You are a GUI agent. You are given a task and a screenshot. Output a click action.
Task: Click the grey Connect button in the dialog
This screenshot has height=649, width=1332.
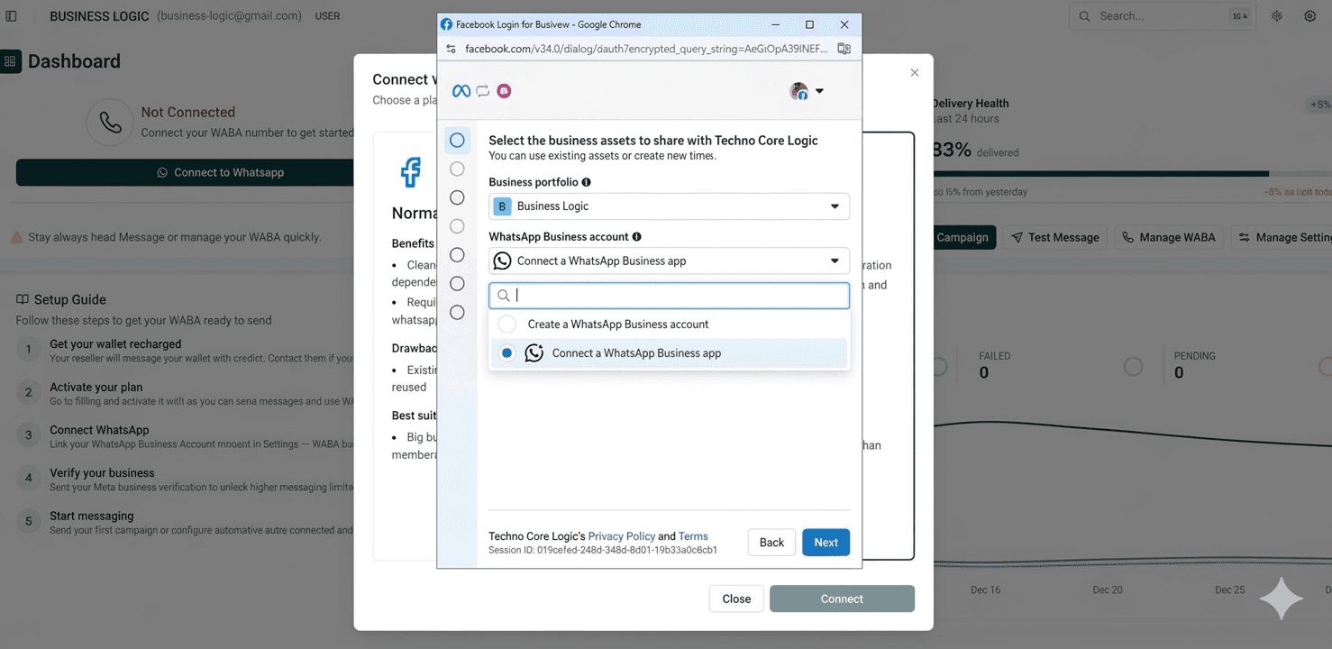coord(842,599)
